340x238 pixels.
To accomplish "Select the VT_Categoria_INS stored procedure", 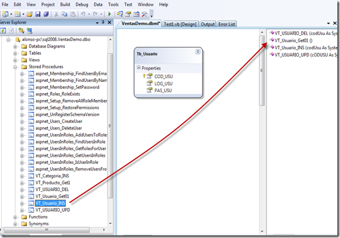I will [52, 176].
